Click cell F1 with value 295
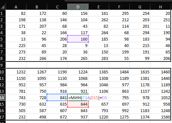 click(x=119, y=13)
